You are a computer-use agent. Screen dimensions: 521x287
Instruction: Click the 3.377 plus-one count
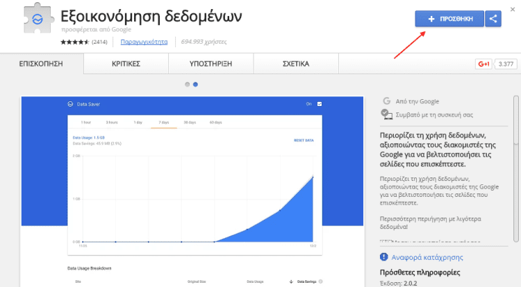(x=506, y=64)
